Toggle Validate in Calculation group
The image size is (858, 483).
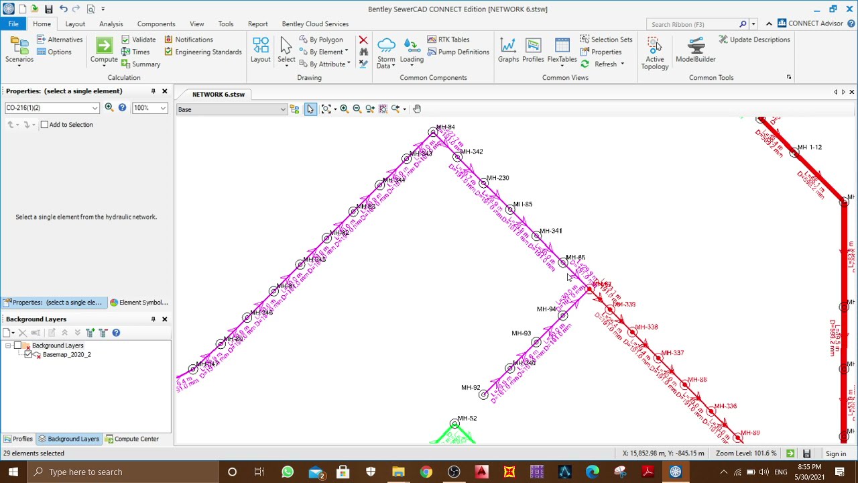[139, 40]
